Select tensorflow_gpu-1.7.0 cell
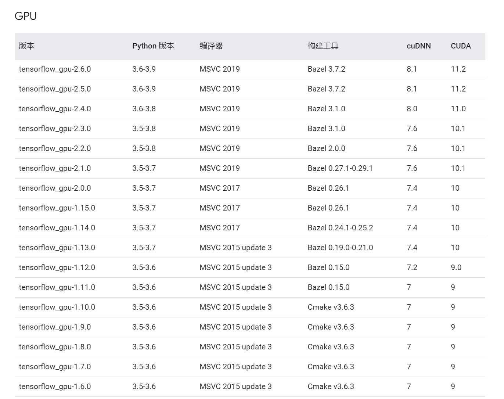This screenshot has height=399, width=504. coord(55,367)
